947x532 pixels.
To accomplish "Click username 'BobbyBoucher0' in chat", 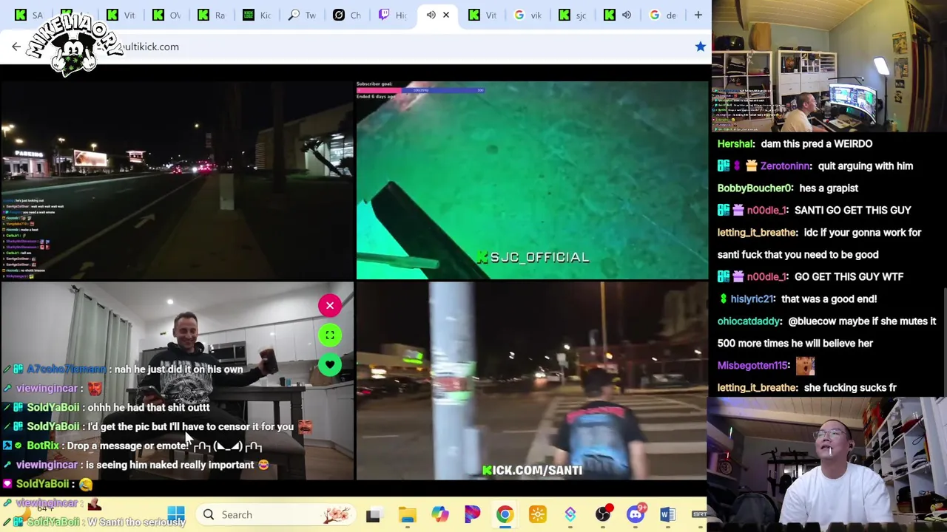I will click(753, 188).
